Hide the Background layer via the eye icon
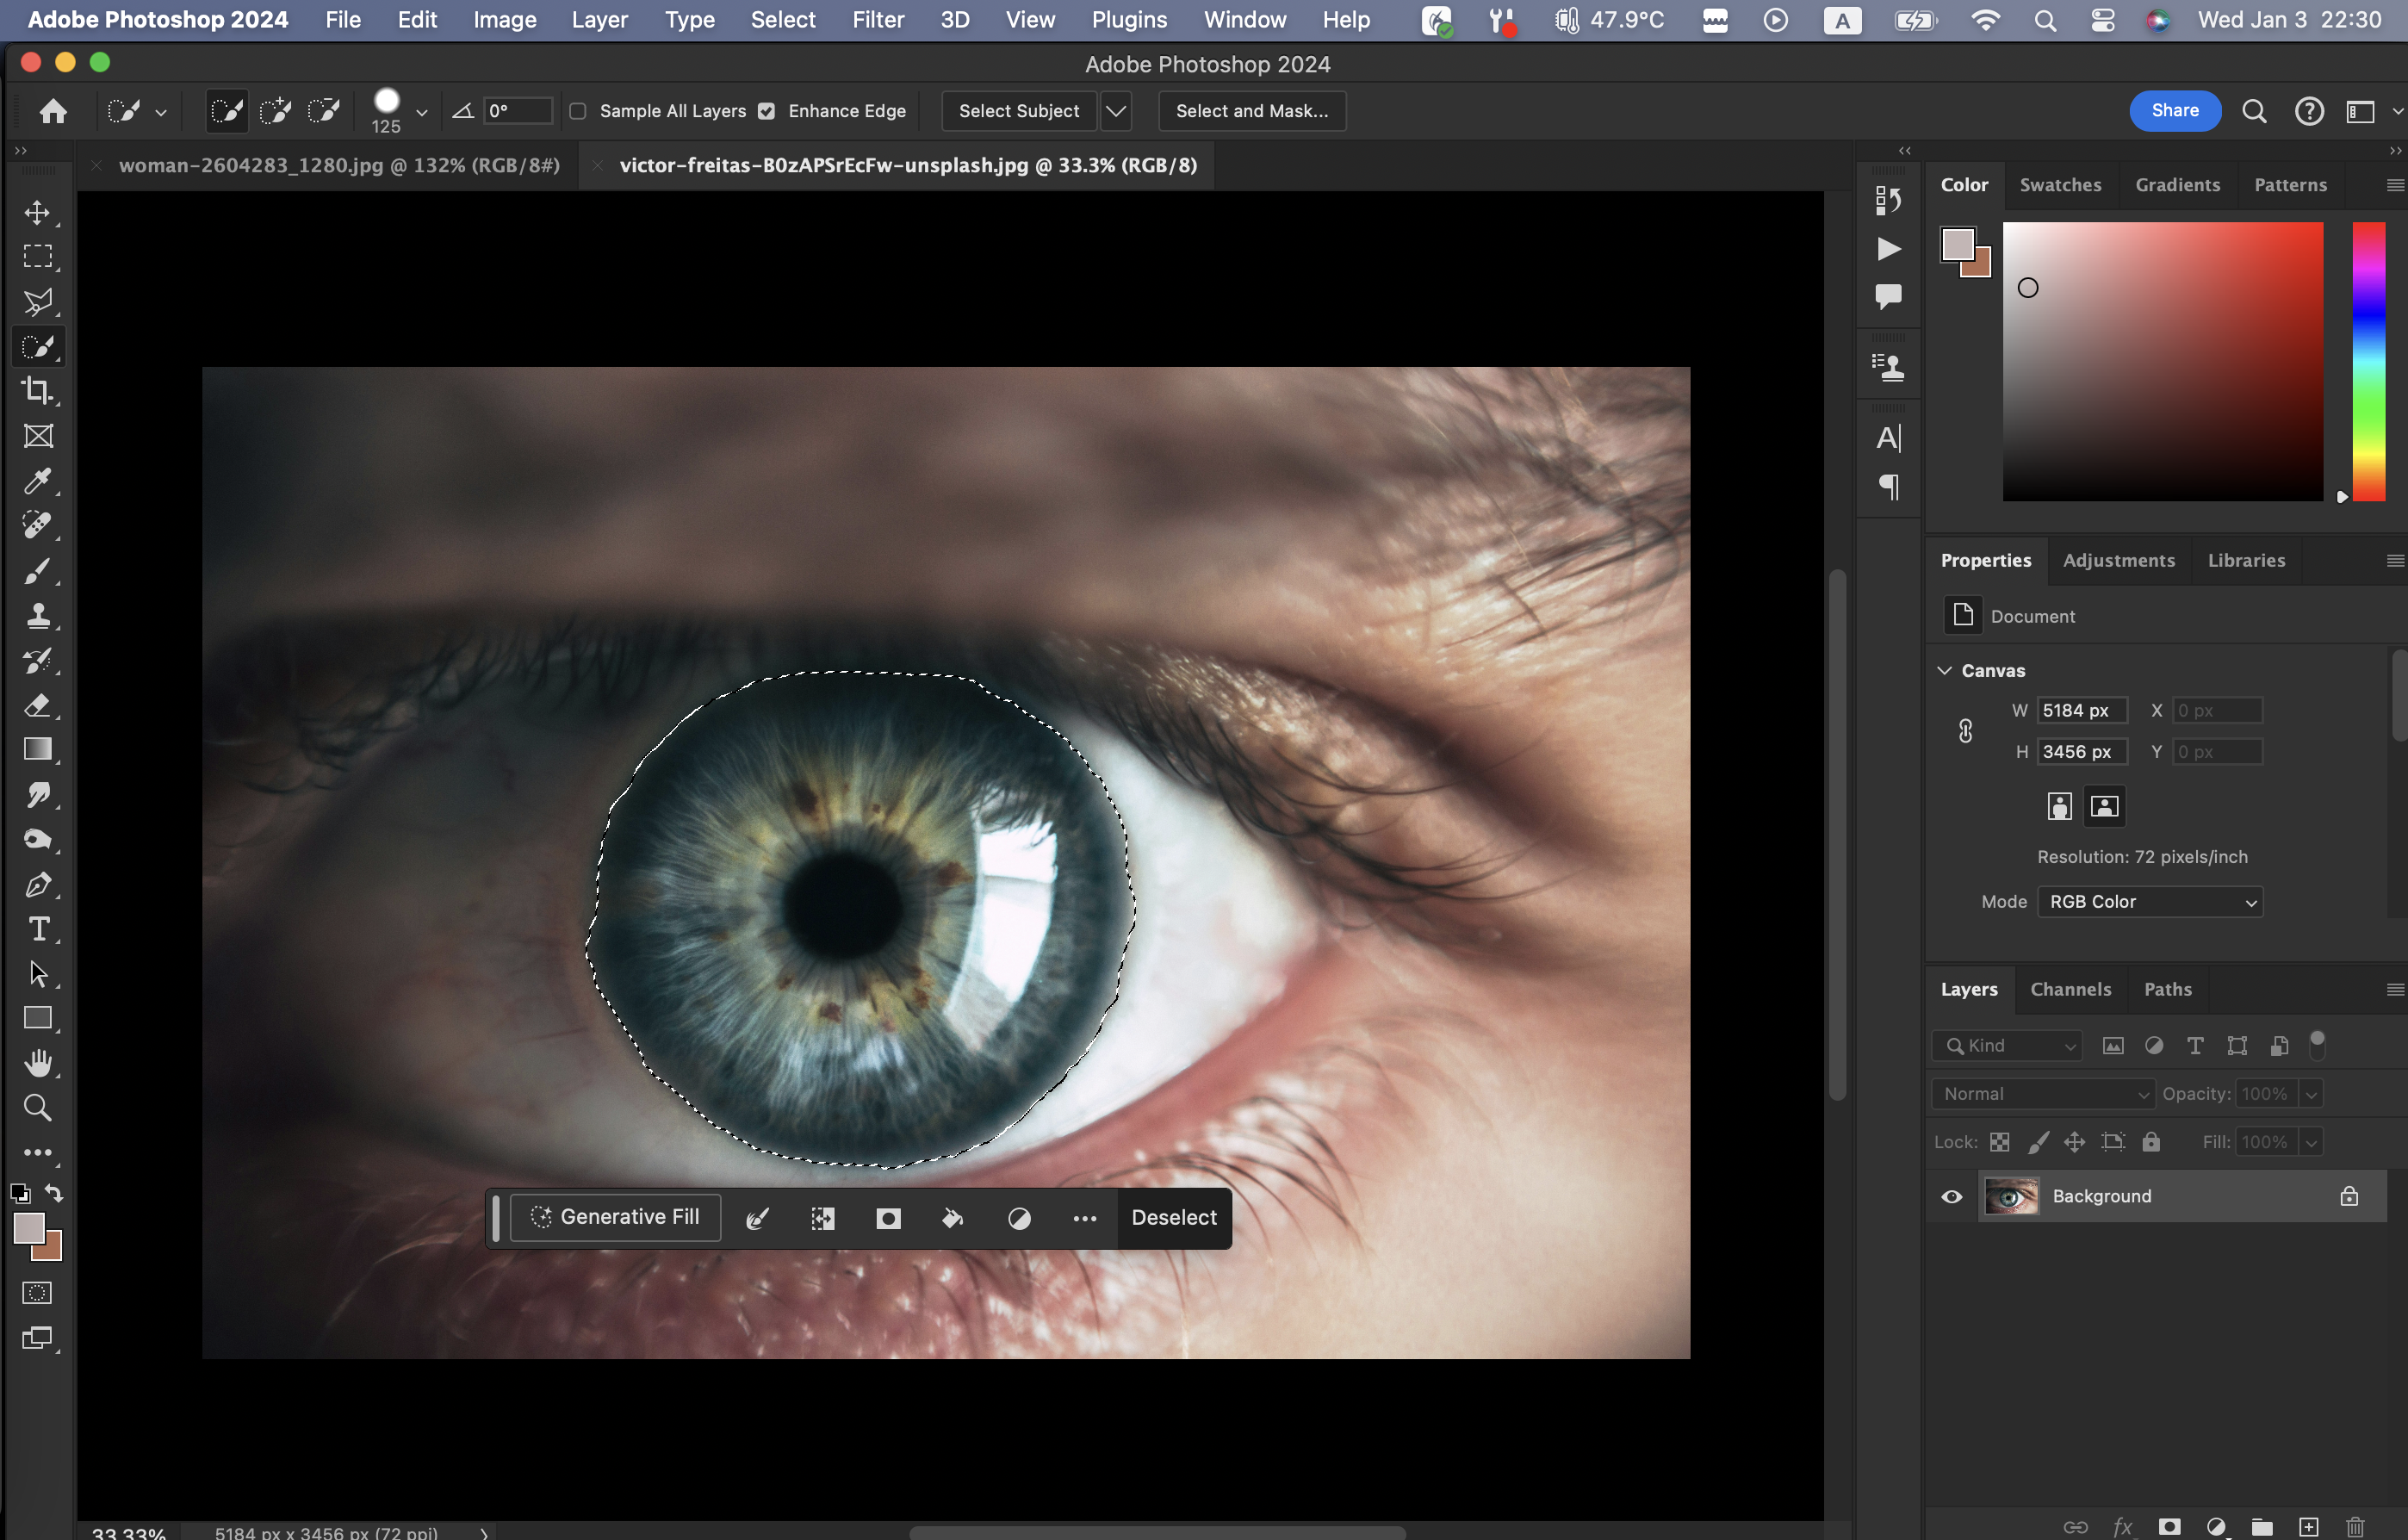The image size is (2408, 1540). click(1951, 1196)
